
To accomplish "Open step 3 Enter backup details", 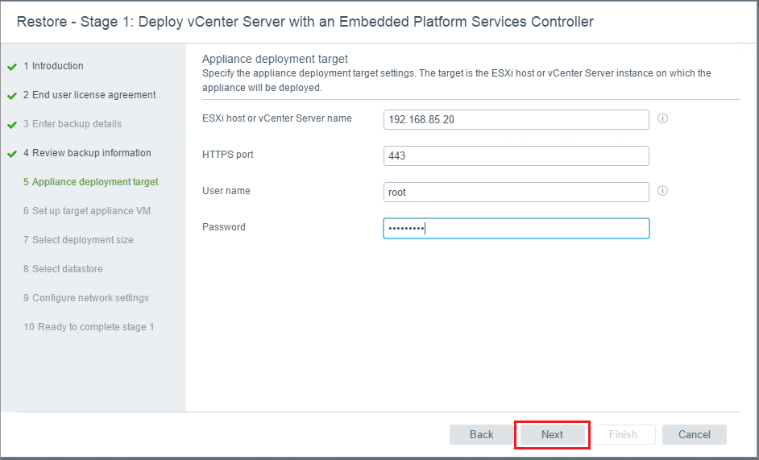I will (x=73, y=124).
